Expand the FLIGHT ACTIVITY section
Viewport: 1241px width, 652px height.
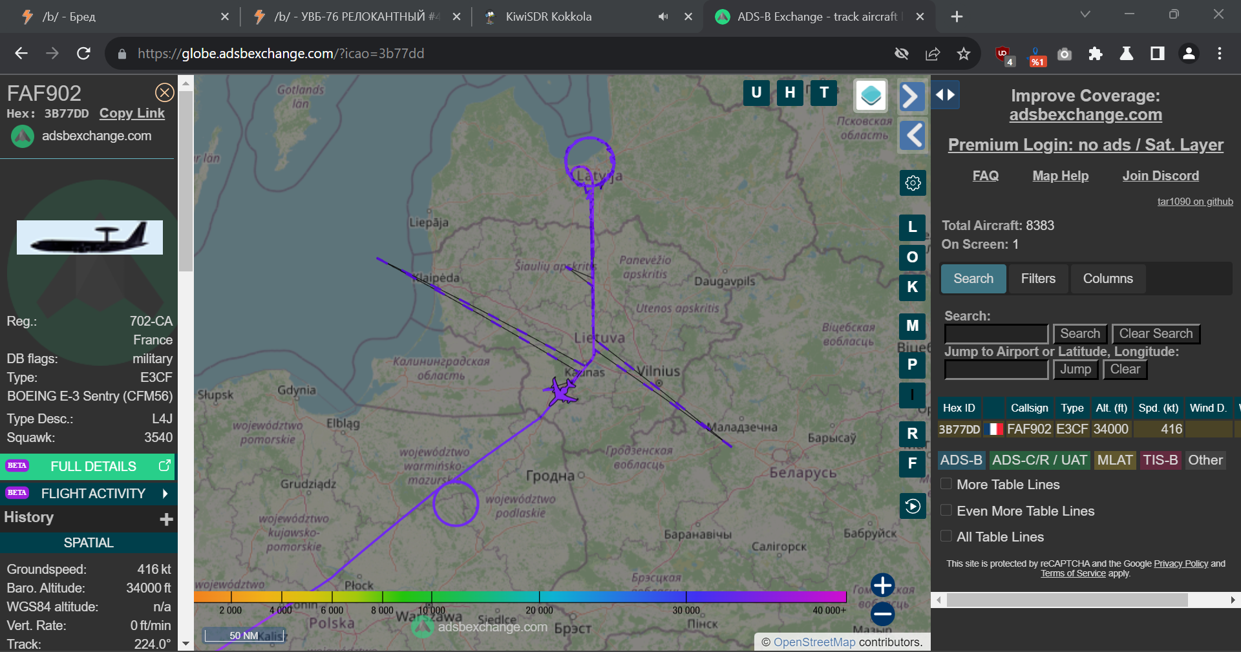click(x=88, y=494)
